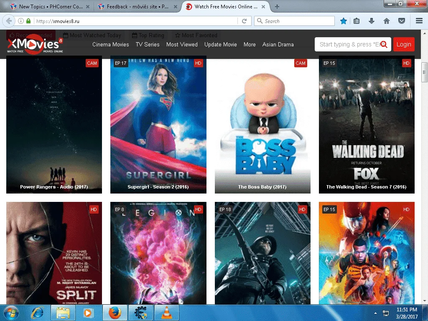Screen dimensions: 428x321
Task: Go back using the browser back arrow
Action: point(9,21)
